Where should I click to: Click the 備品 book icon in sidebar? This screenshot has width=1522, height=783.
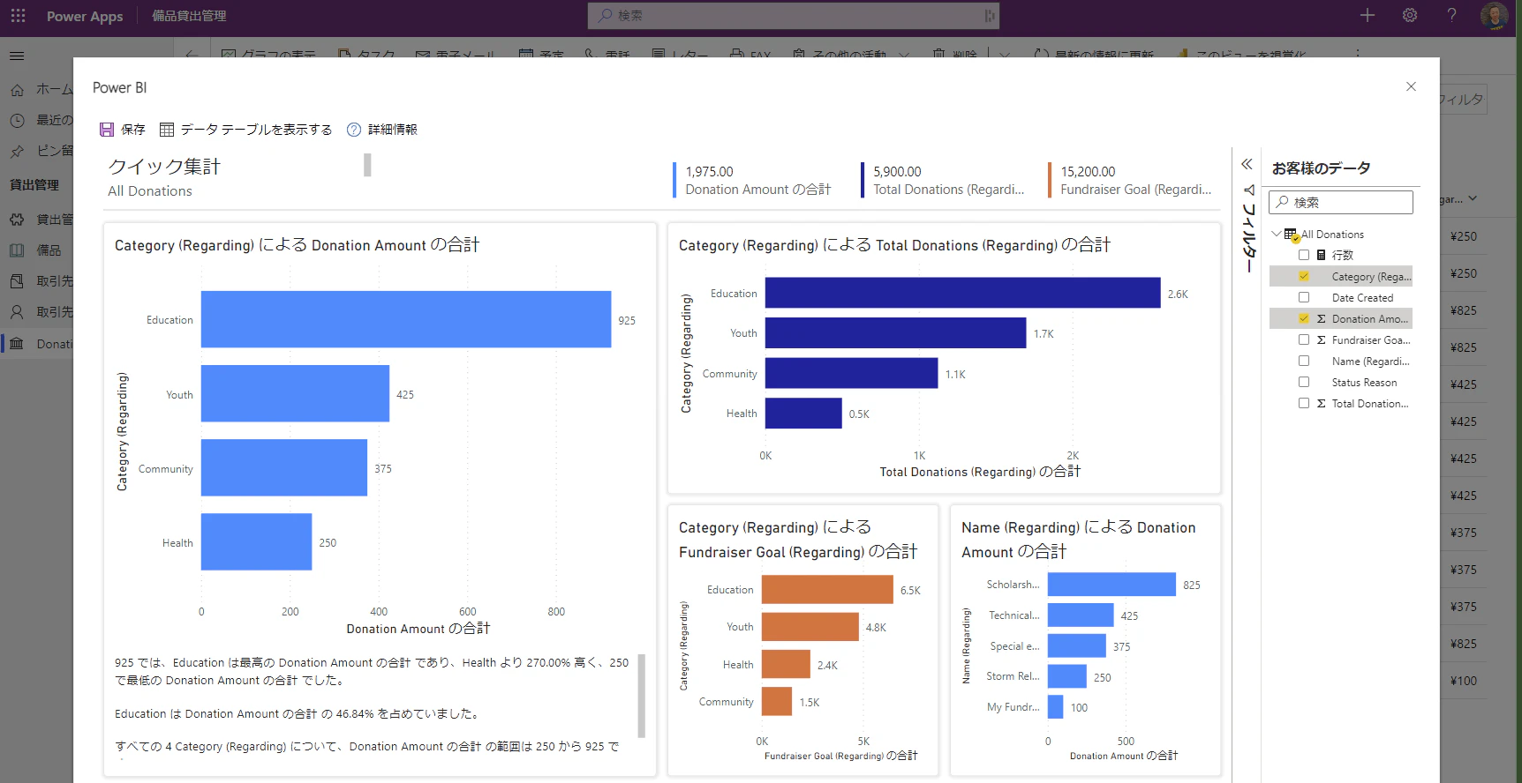[17, 250]
